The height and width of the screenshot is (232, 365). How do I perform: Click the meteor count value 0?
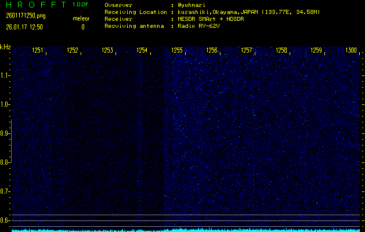click(83, 27)
